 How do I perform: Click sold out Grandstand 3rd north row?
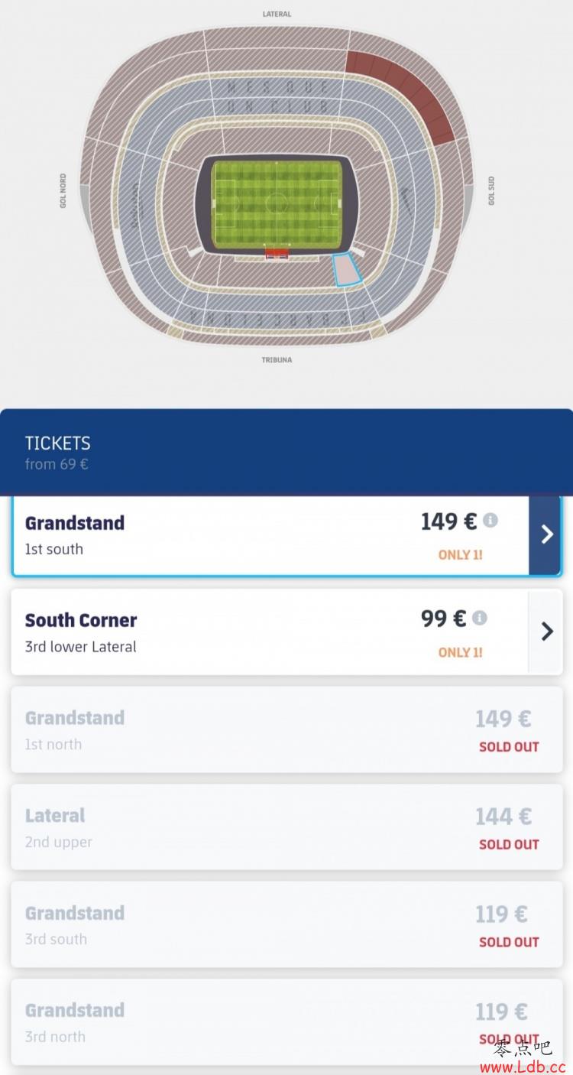tap(286, 1022)
